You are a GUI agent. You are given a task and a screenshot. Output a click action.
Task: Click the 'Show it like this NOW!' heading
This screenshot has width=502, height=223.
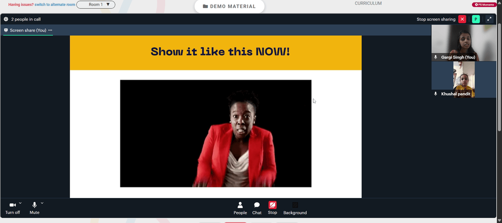click(220, 51)
